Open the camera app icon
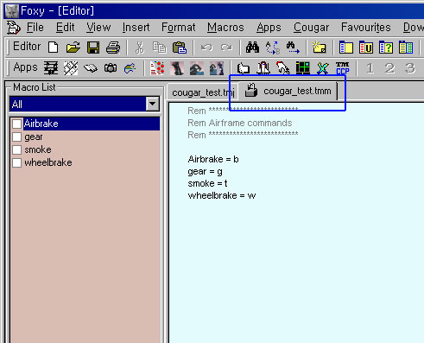 (111, 68)
